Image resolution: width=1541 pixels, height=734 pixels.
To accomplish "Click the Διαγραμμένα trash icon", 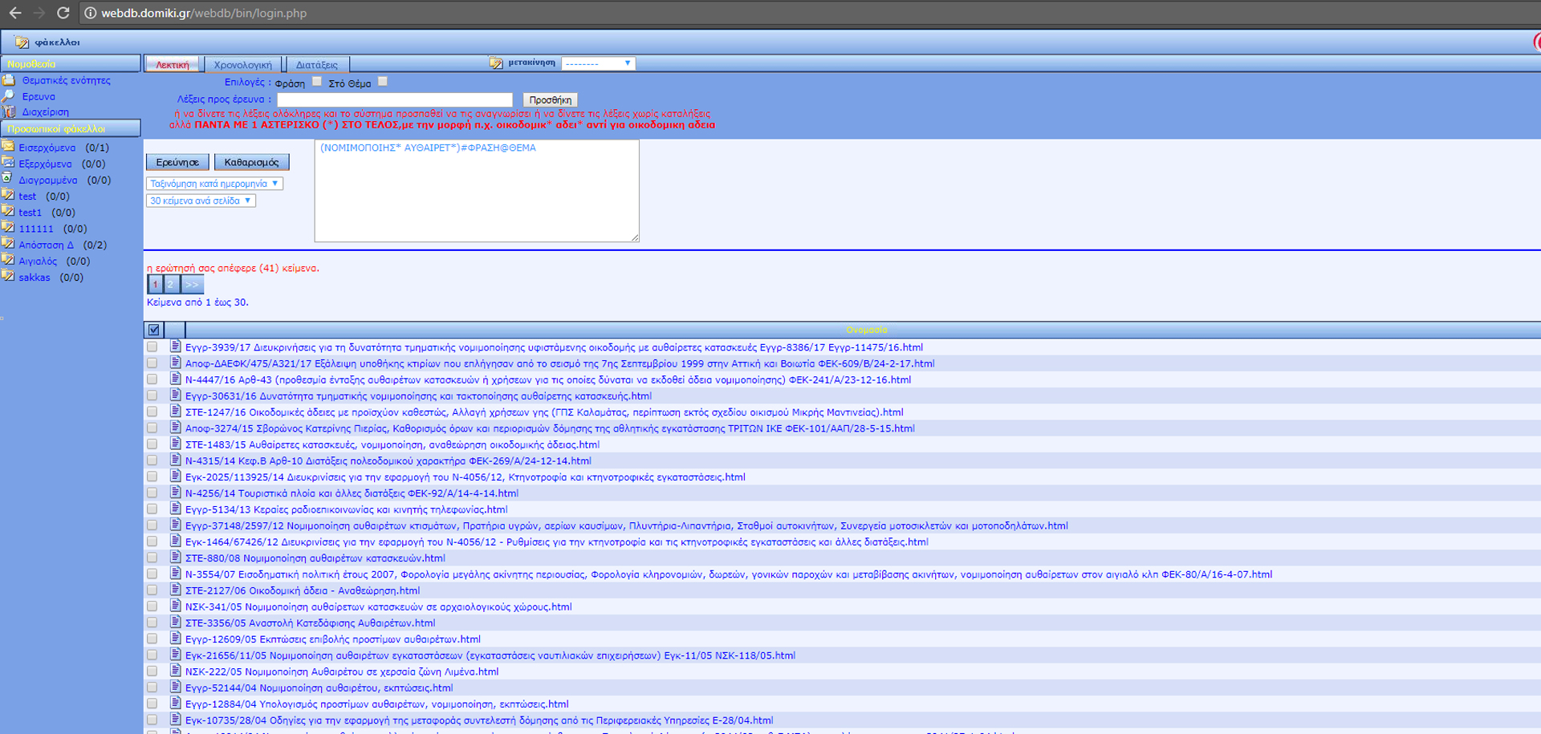I will (x=8, y=179).
